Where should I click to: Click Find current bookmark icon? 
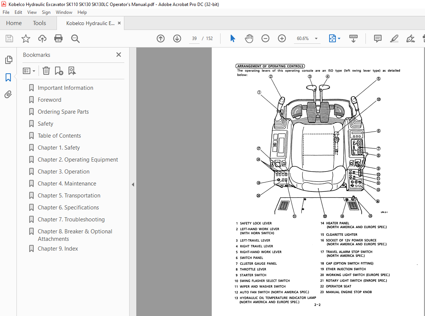pos(72,71)
